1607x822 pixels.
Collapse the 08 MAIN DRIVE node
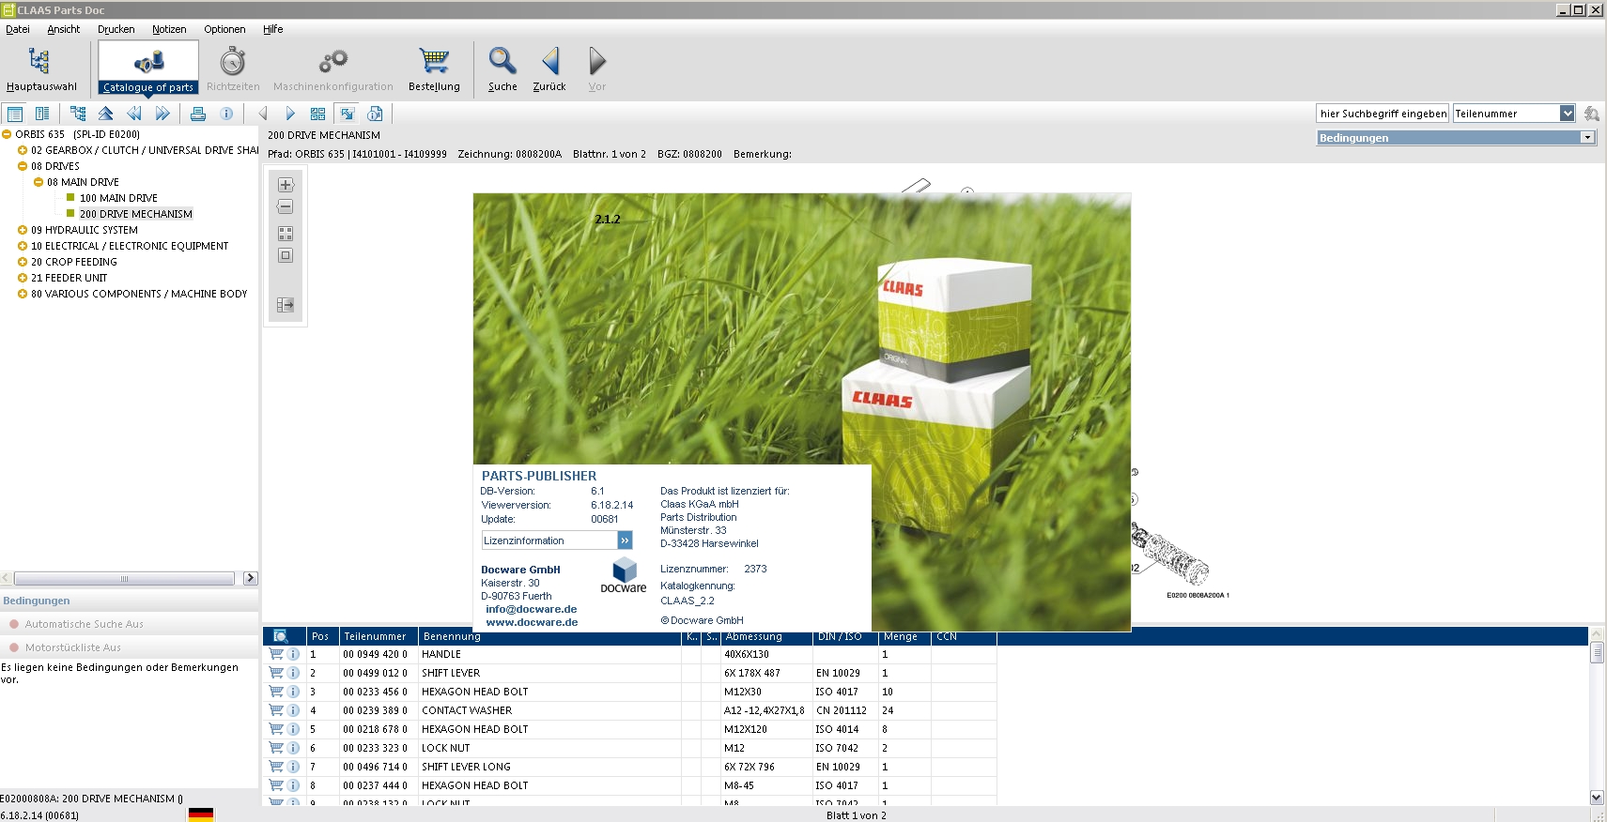tap(39, 182)
